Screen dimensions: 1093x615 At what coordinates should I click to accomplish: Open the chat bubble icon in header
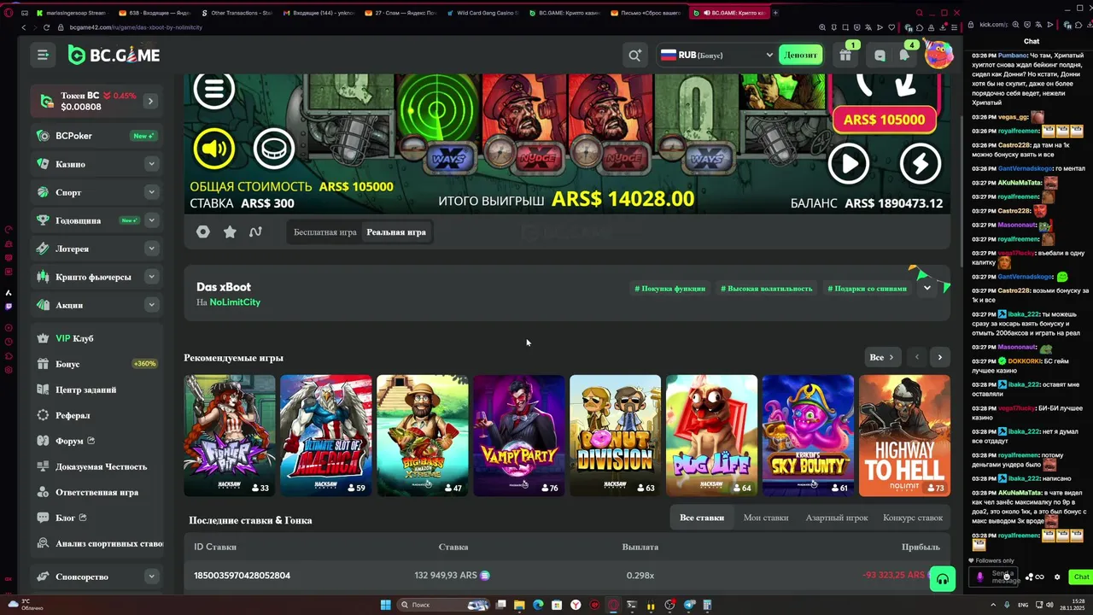[880, 56]
